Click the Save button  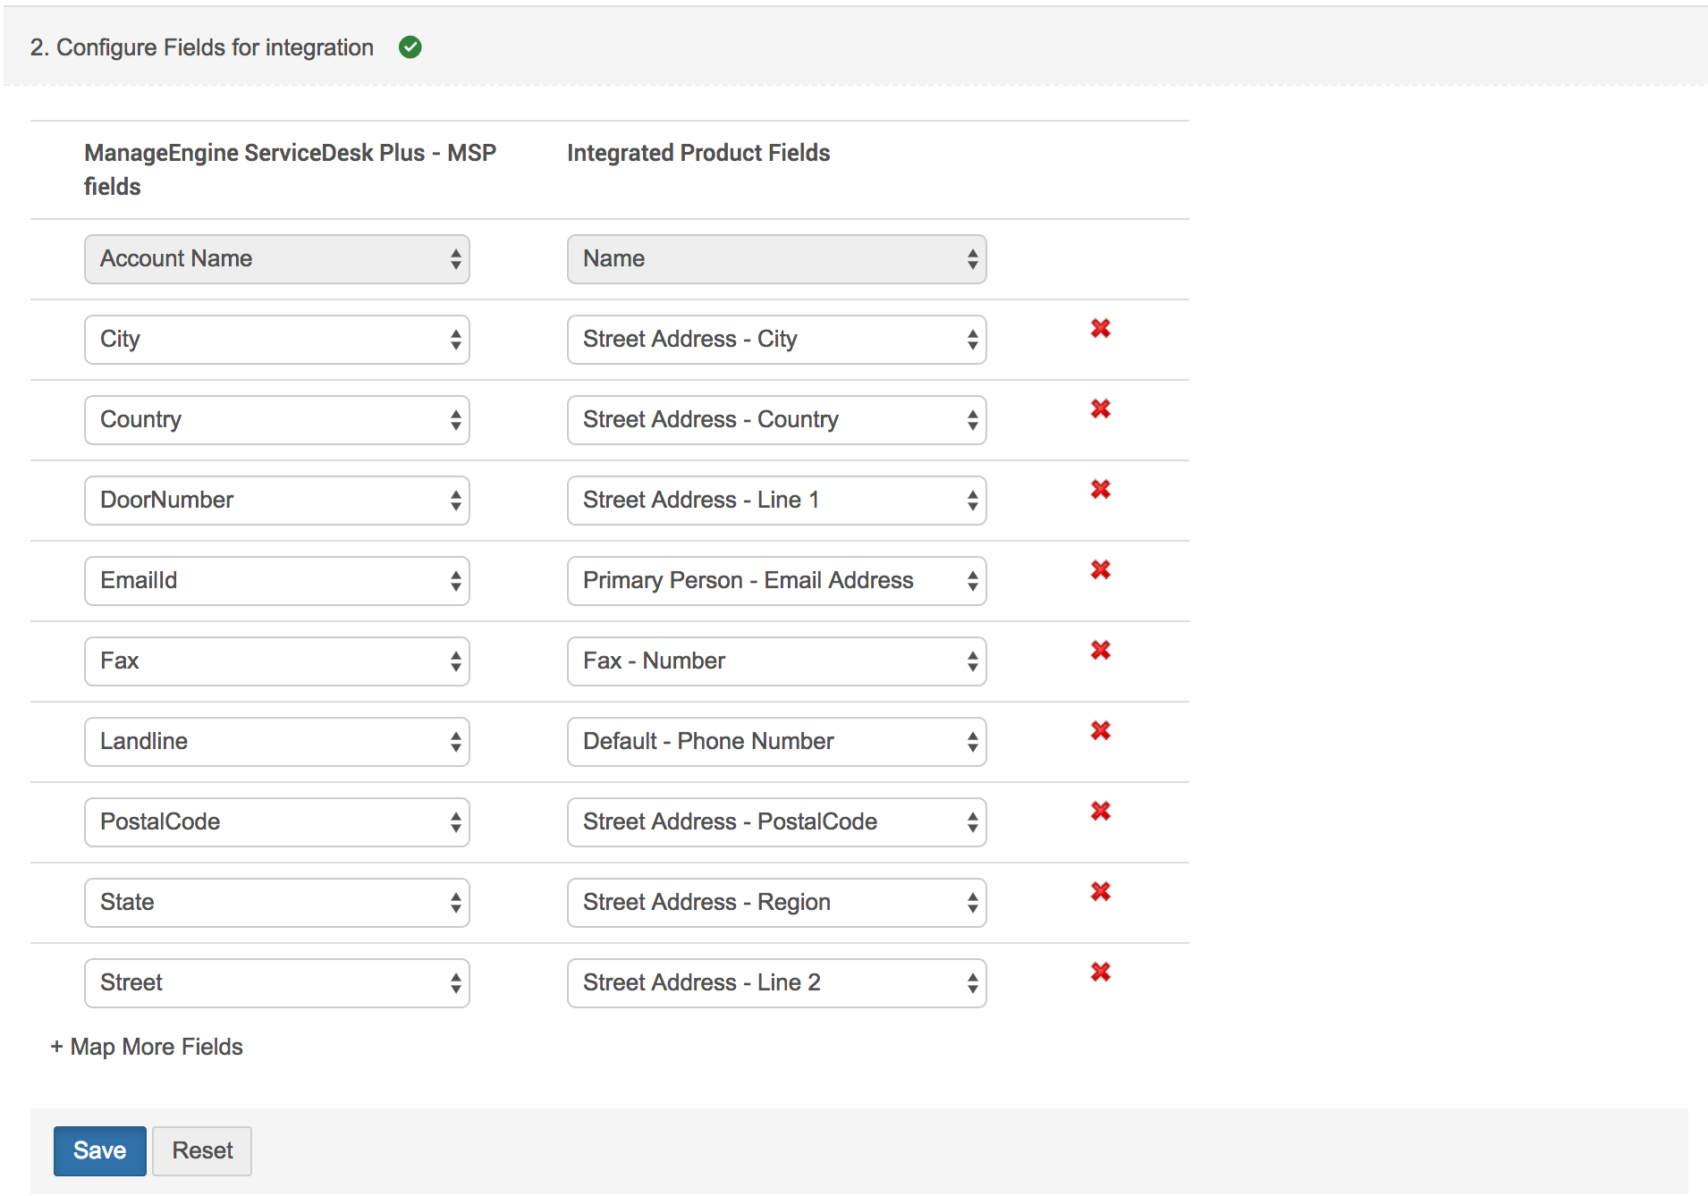click(99, 1150)
